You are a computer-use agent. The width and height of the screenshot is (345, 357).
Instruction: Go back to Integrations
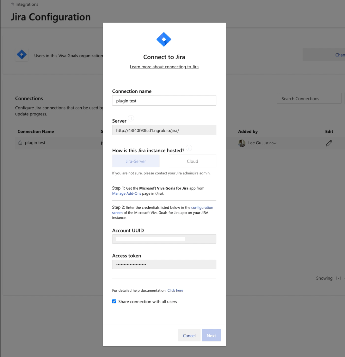click(x=27, y=4)
